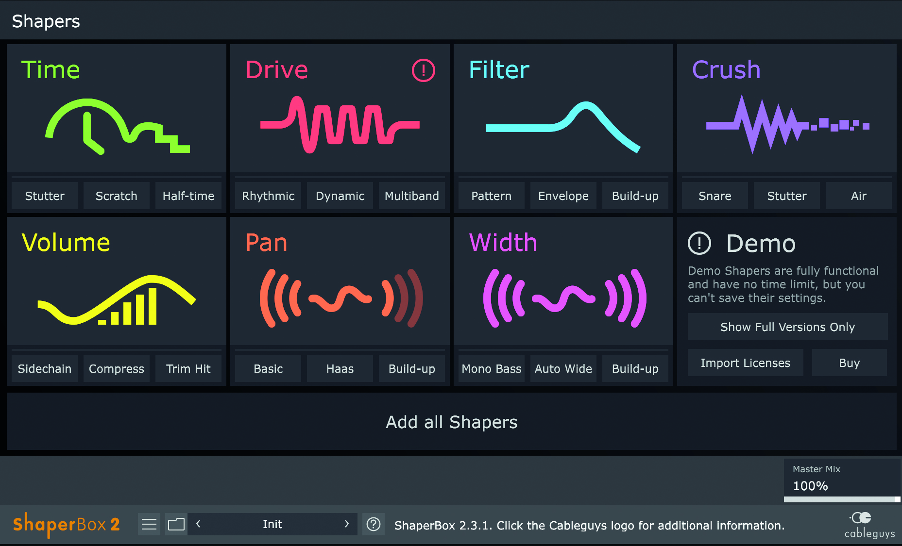The width and height of the screenshot is (902, 546).
Task: Go to next preset arrow
Action: click(346, 524)
